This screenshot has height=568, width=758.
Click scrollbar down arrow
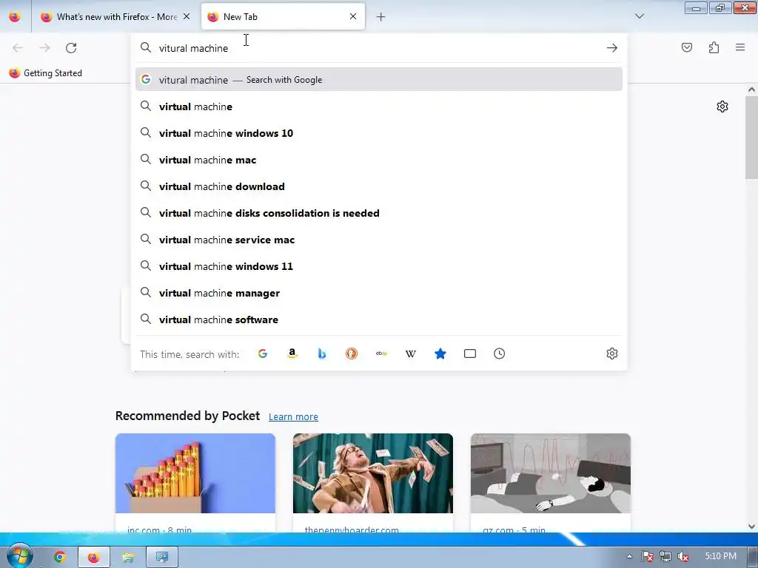coord(751,527)
